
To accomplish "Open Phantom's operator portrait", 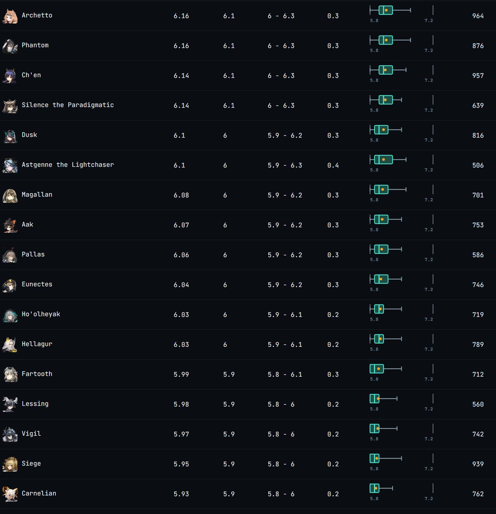I will click(10, 46).
